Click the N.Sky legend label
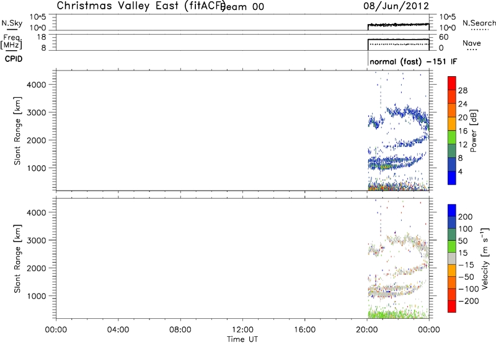Image resolution: width=496 pixels, height=343 pixels. (x=12, y=23)
